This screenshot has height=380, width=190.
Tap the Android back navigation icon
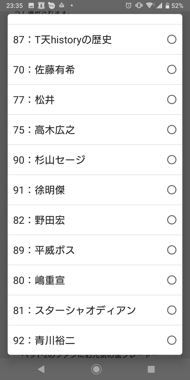point(41,369)
